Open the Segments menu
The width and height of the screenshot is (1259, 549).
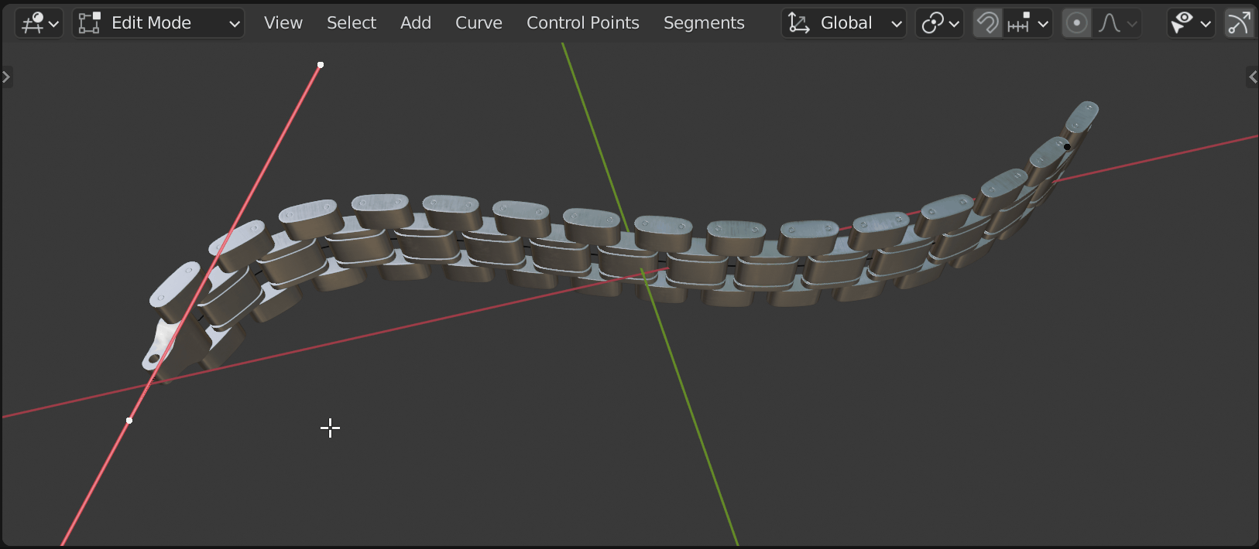[x=704, y=23]
